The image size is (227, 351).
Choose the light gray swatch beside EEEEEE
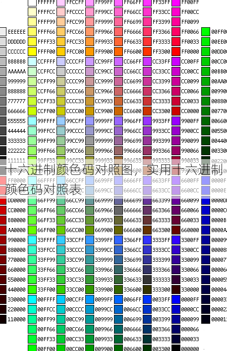pos(3,32)
